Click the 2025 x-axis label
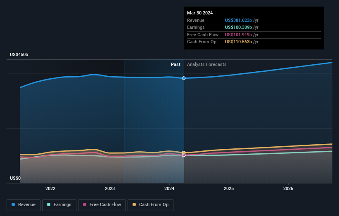The image size is (339, 216). coord(229,188)
